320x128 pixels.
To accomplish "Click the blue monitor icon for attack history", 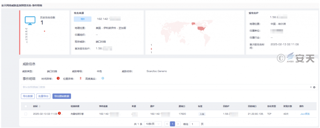I will pyautogui.click(x=30, y=21).
